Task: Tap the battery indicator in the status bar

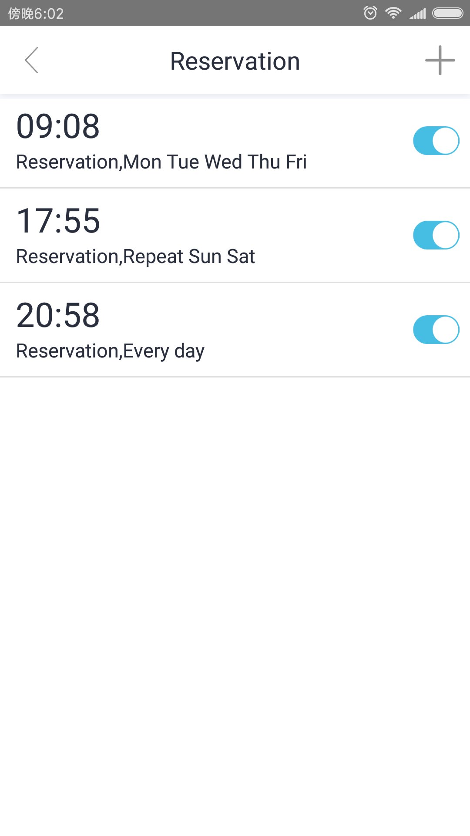Action: (447, 13)
